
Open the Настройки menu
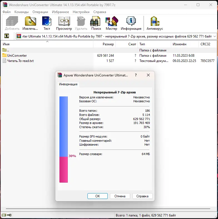point(81,12)
